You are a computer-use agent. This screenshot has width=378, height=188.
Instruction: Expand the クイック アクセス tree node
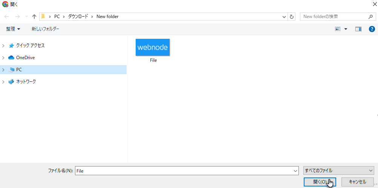[x=3, y=46]
